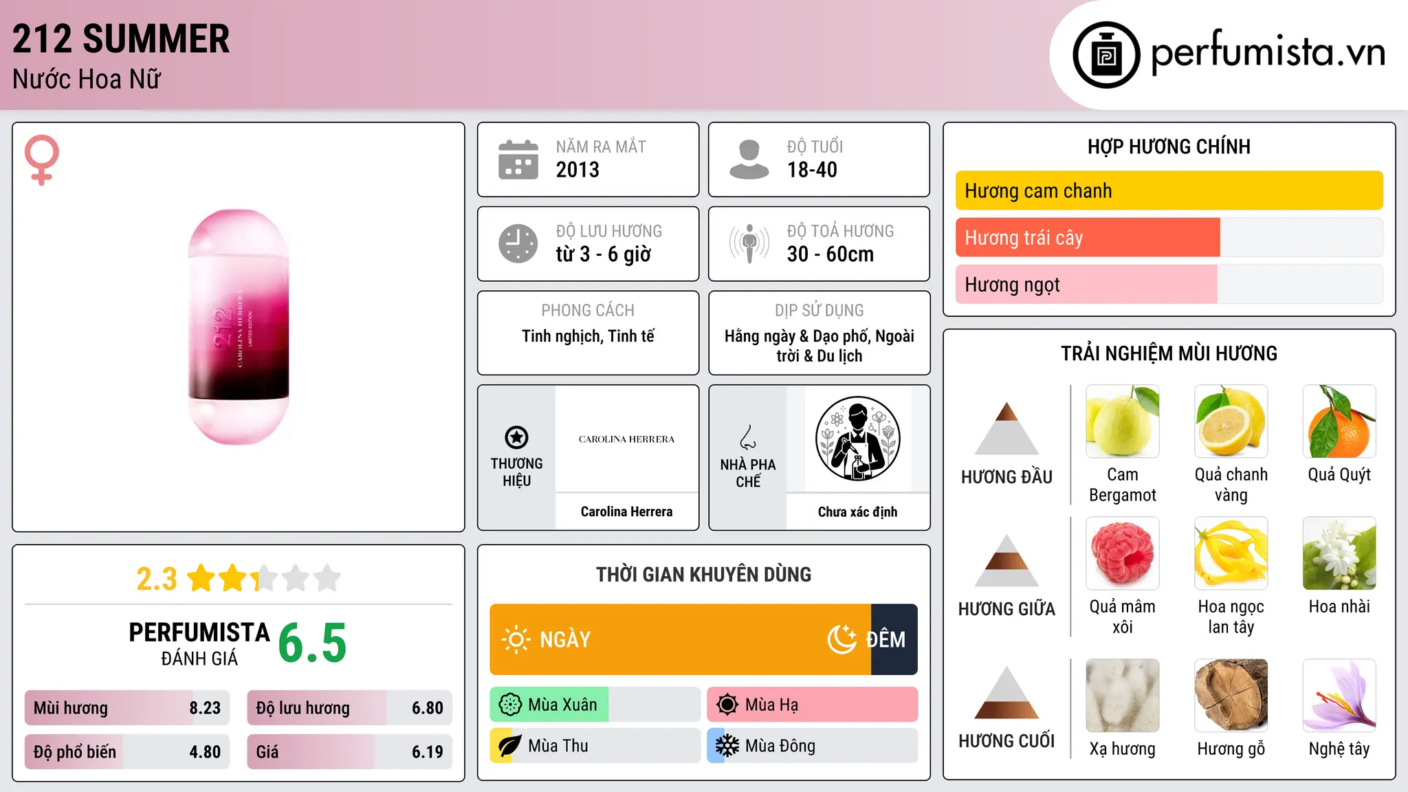Image resolution: width=1408 pixels, height=792 pixels.
Task: Open the Quả Quýt mandarin image
Action: tap(1339, 421)
